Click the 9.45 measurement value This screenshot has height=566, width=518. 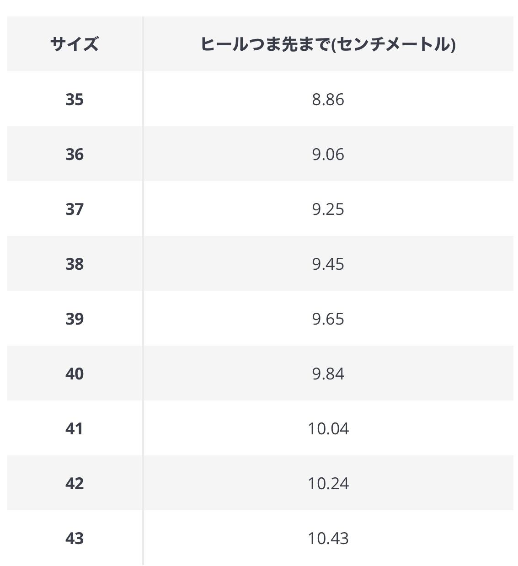coord(328,264)
